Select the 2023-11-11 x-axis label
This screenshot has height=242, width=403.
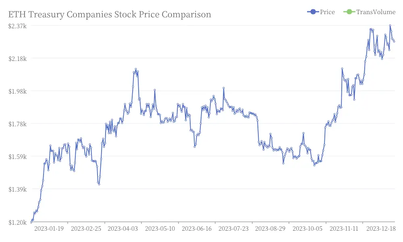click(x=344, y=228)
